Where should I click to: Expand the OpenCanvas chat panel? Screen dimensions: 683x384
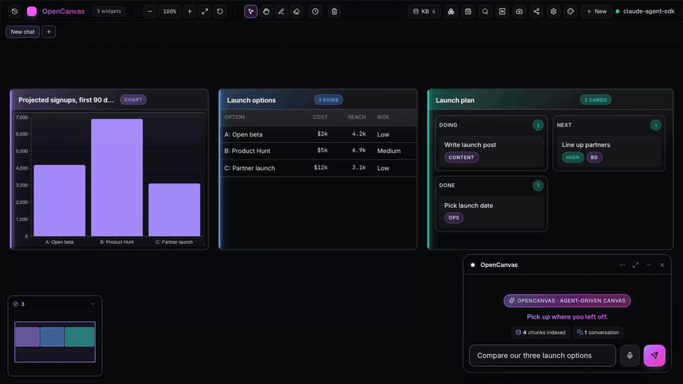pos(635,265)
